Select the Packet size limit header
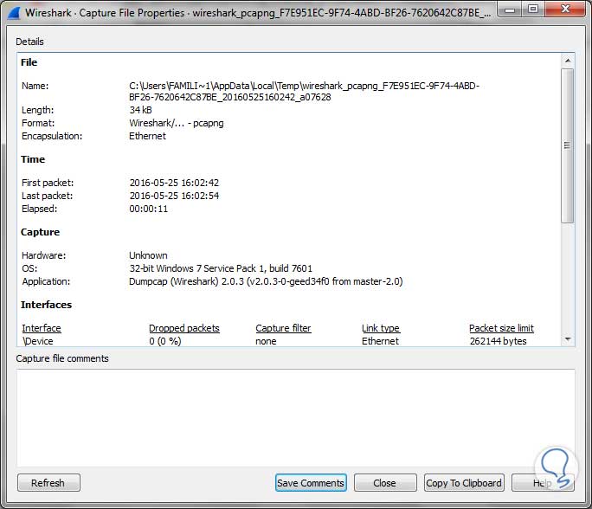The height and width of the screenshot is (509, 592). point(501,328)
